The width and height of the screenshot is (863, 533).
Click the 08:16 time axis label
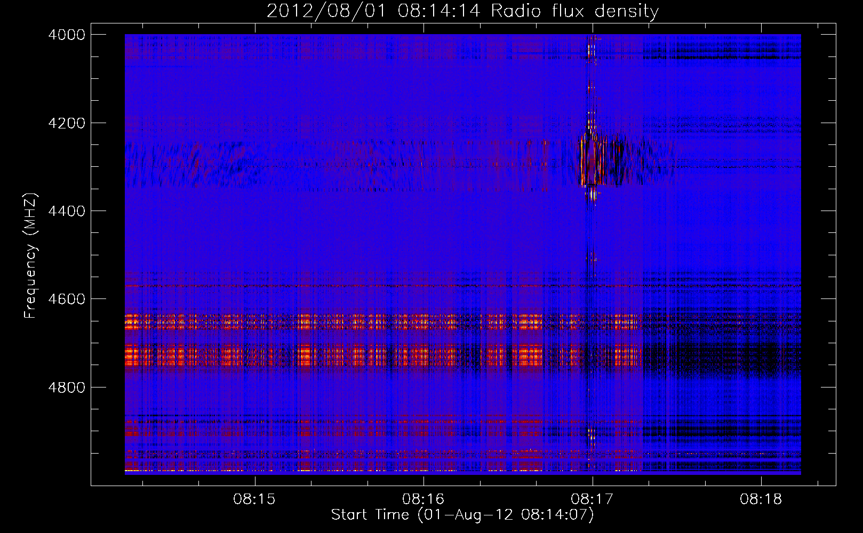click(x=423, y=499)
